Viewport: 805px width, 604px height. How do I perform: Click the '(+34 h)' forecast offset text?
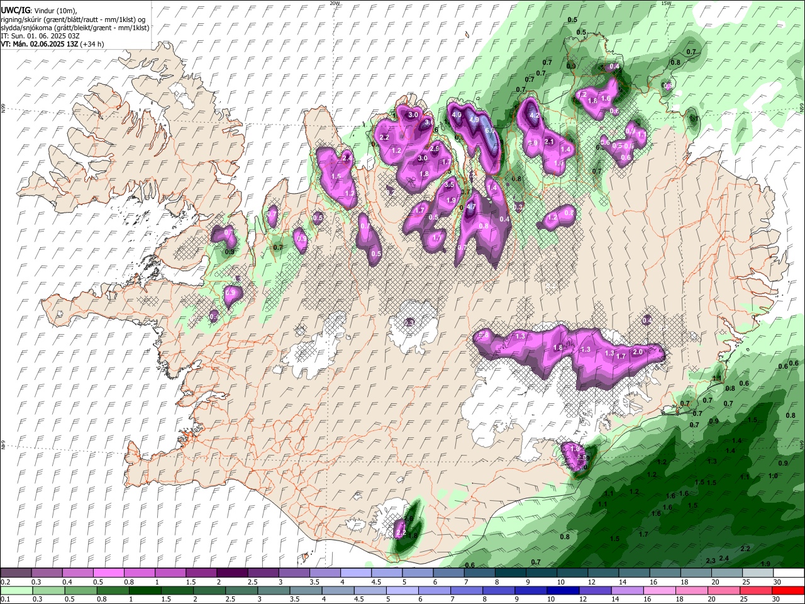pos(92,44)
